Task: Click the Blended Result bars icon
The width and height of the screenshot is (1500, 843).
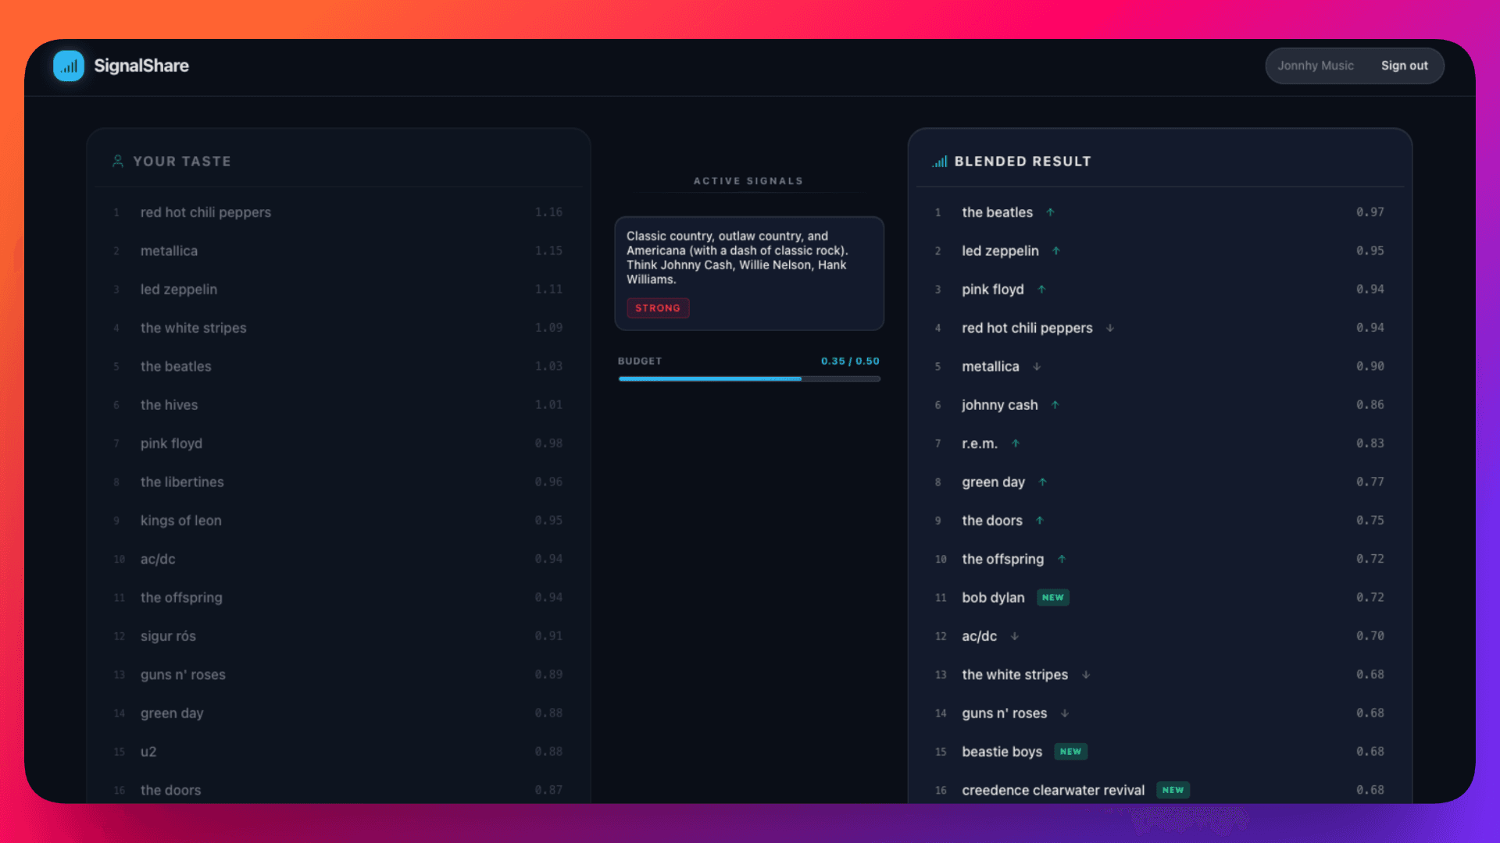Action: pos(939,162)
